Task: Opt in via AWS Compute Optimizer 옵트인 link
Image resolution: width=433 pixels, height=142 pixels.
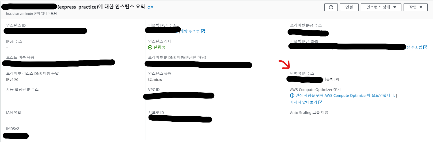Action: (345, 95)
